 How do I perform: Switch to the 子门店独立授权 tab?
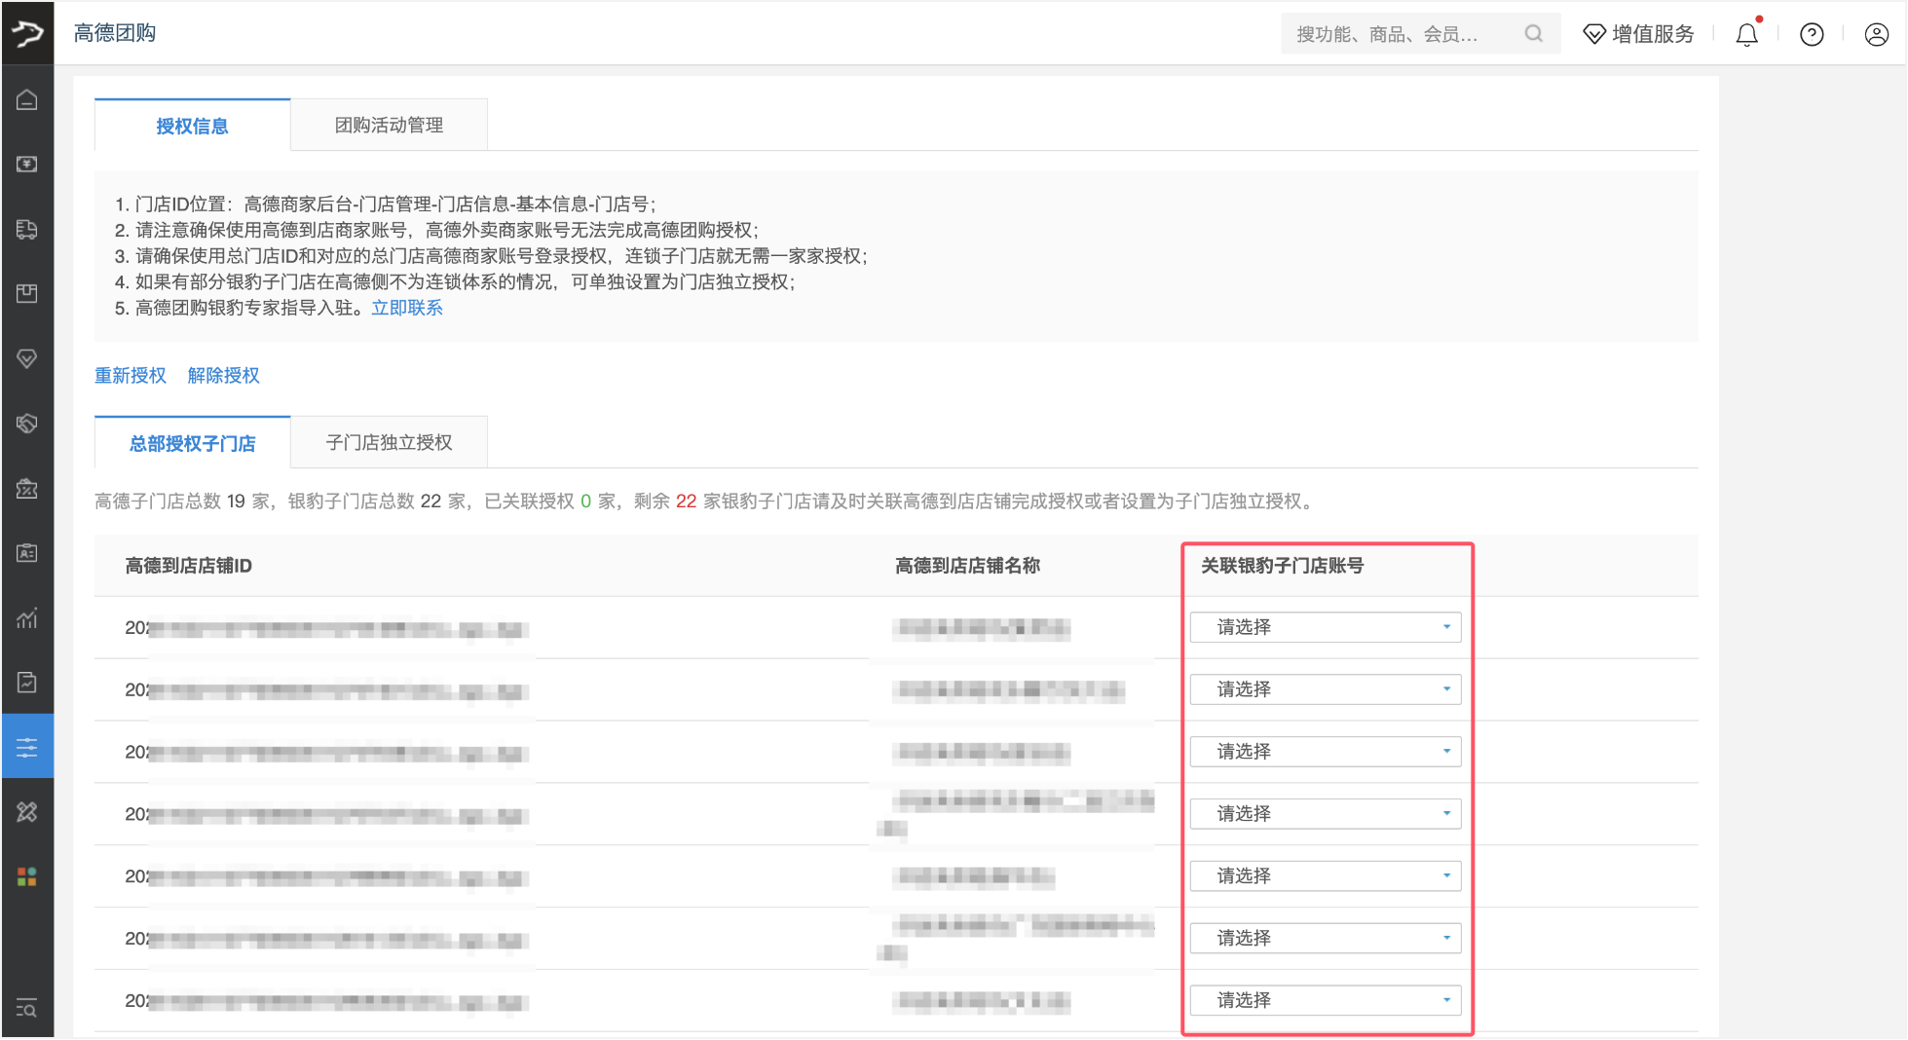(x=389, y=442)
